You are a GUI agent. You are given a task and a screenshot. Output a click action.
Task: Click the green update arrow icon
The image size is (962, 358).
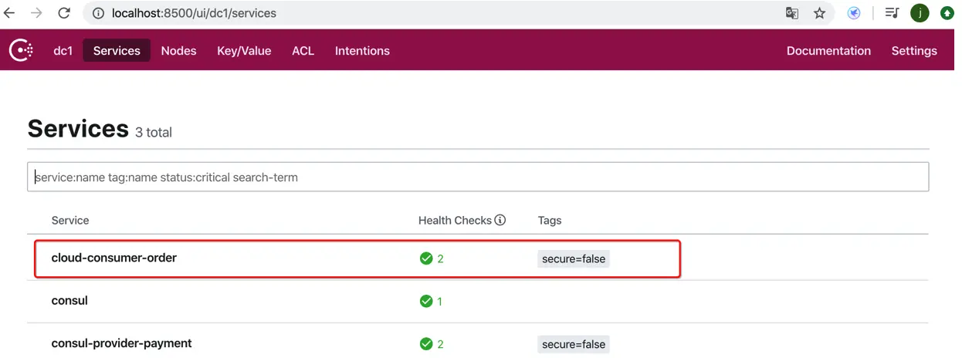[947, 13]
